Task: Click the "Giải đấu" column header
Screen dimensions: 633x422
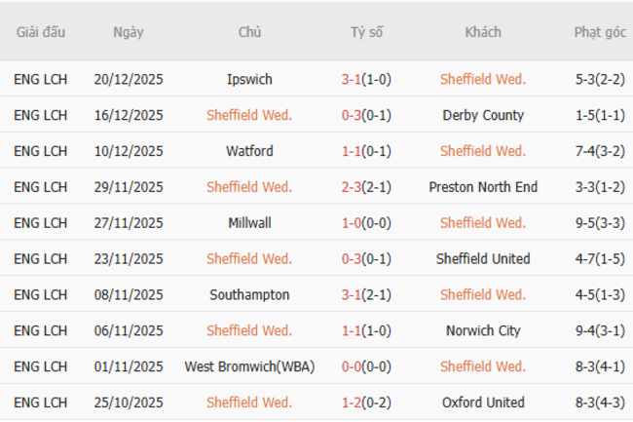Action: (x=41, y=32)
